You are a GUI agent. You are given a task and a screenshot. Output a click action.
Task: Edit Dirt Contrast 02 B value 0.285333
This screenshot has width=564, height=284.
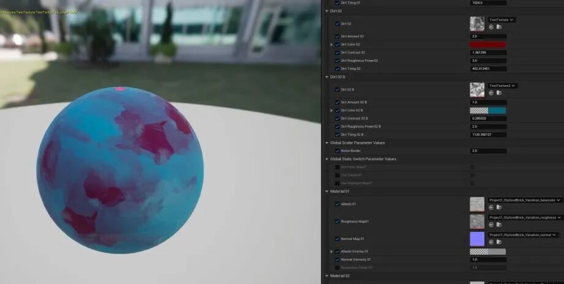pos(488,119)
